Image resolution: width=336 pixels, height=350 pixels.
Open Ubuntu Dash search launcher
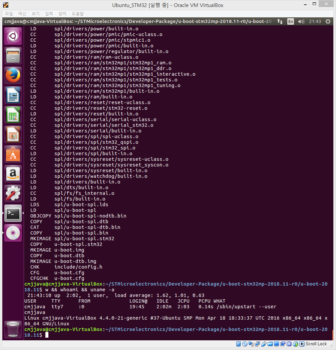[x=13, y=36]
